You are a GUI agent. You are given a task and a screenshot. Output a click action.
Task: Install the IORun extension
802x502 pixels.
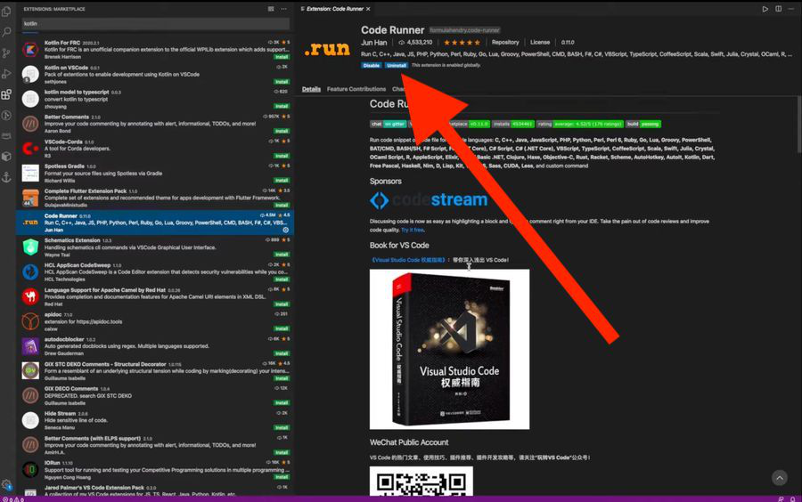click(x=282, y=477)
